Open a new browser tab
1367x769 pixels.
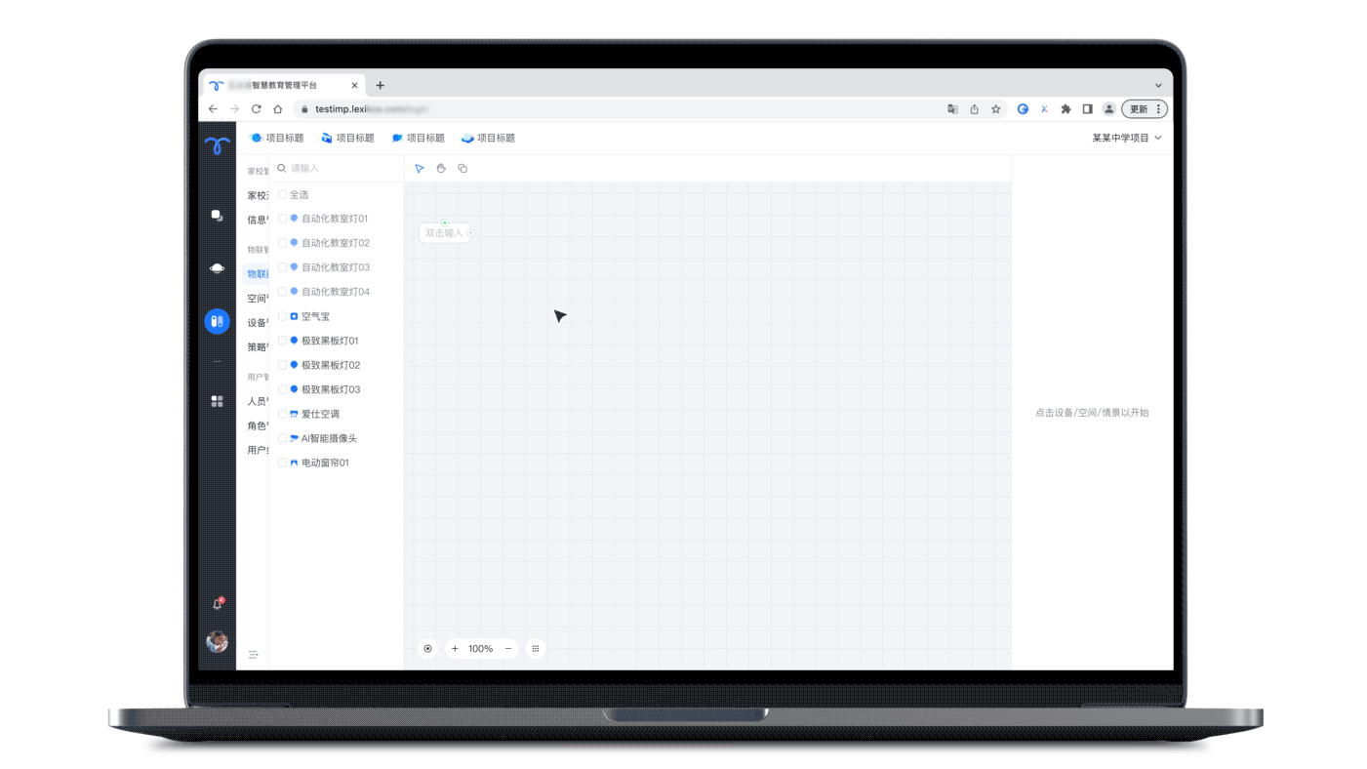pos(381,86)
